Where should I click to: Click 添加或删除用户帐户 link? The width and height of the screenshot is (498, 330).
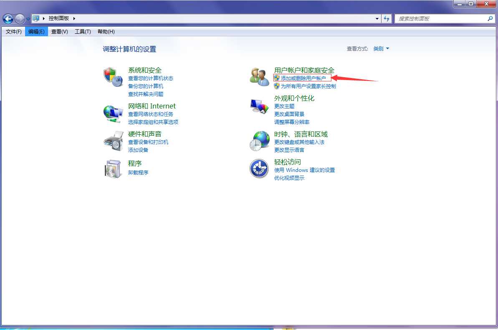(x=303, y=78)
